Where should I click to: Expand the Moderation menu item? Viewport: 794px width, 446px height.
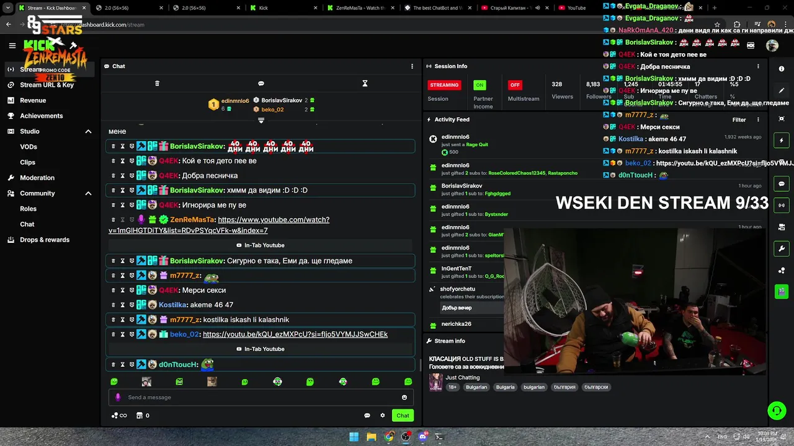(37, 178)
